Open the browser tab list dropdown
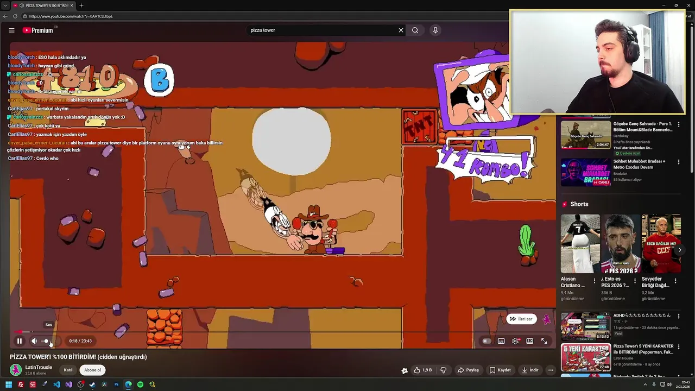The image size is (695, 391). (5, 5)
